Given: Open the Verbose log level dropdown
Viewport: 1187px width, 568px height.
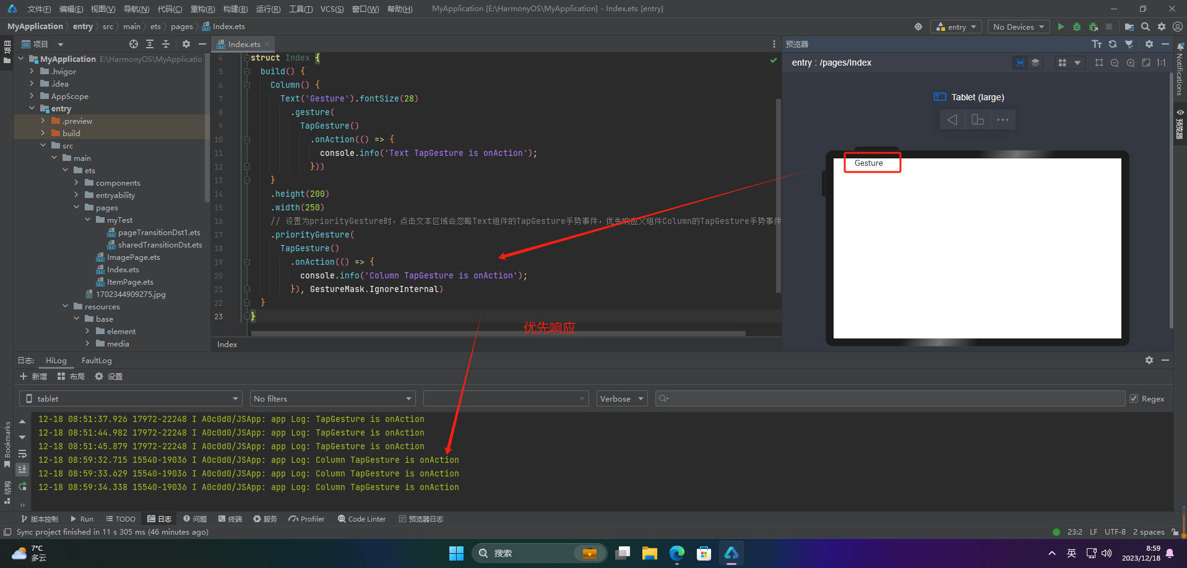Looking at the screenshot, I should pos(621,398).
